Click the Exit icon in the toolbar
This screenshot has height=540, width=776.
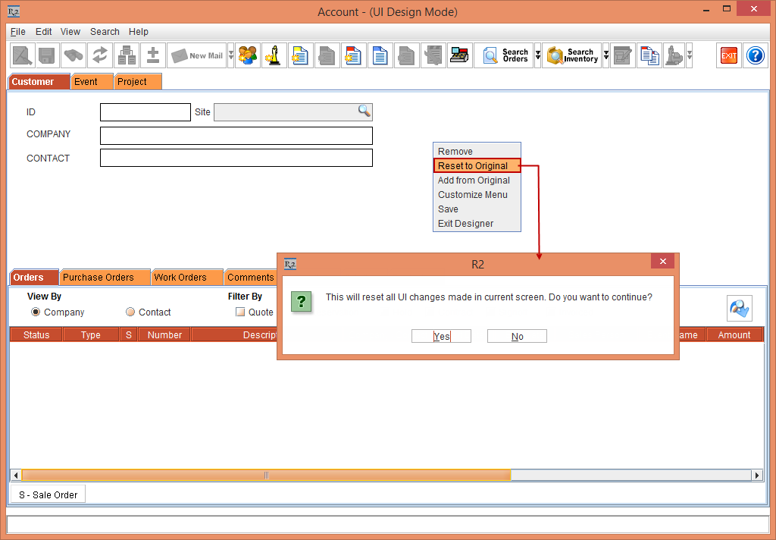(728, 55)
